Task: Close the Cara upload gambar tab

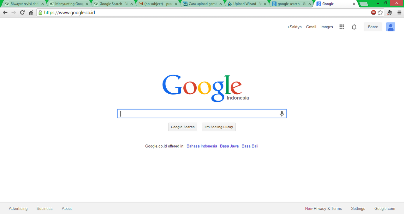Action: coord(221,4)
